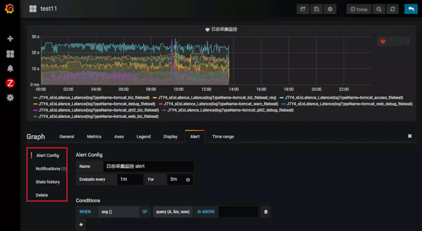The image size is (422, 231).
Task: Switch to the Metrics tab
Action: tap(94, 137)
